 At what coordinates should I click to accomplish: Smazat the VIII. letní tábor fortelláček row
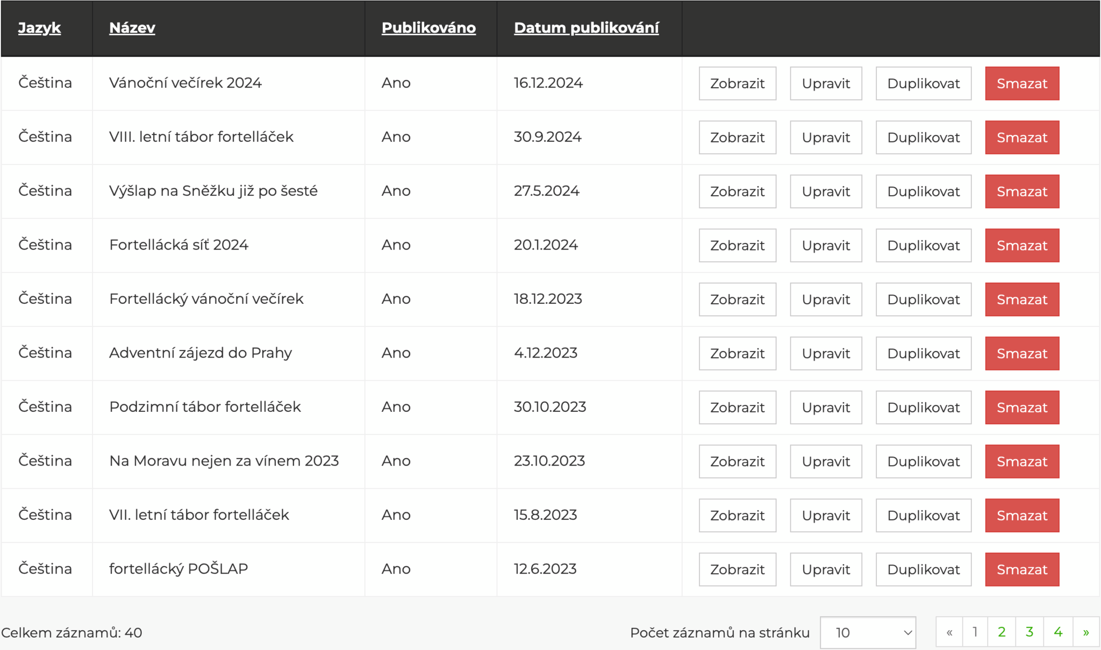[1022, 137]
